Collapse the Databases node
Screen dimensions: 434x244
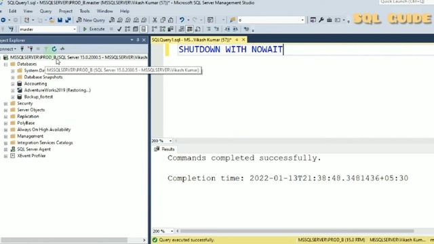click(x=6, y=64)
